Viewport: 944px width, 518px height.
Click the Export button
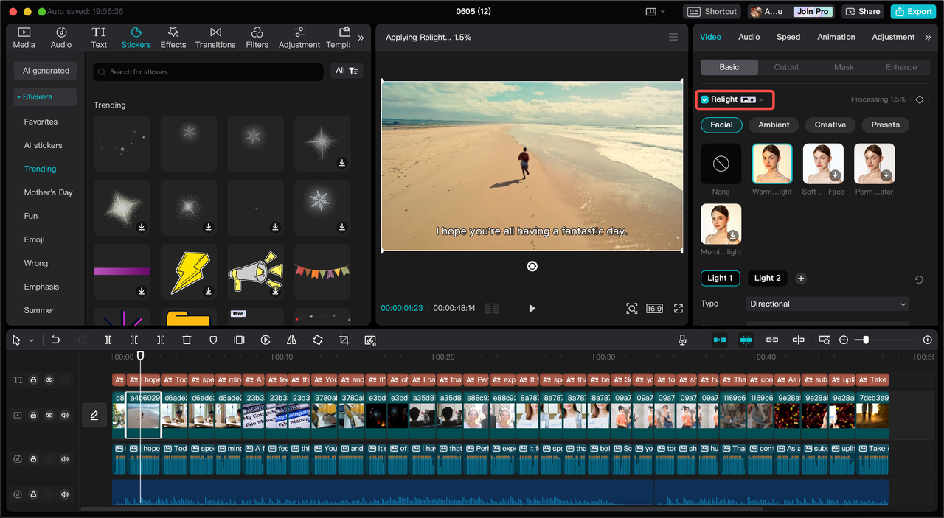(913, 11)
